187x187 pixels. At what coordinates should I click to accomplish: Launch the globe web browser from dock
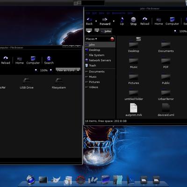(x=30, y=180)
